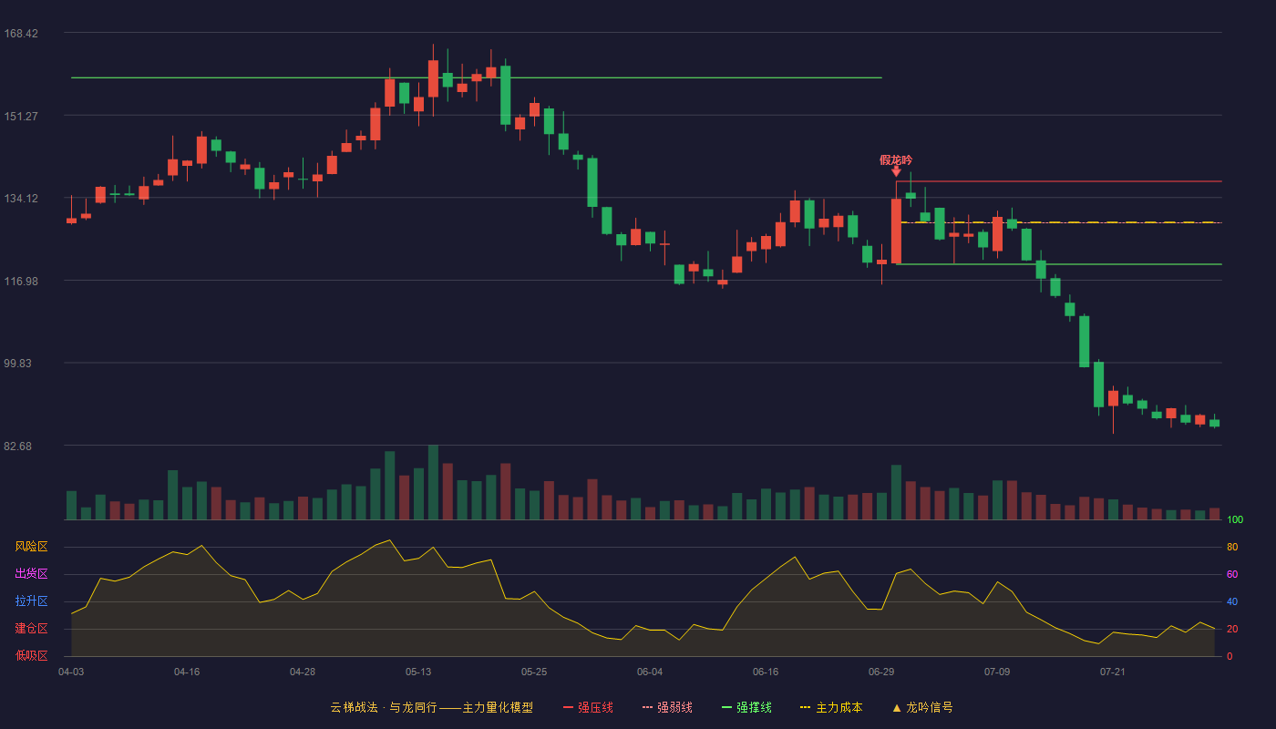Toggle the 强撑线 legend entry
The width and height of the screenshot is (1276, 729).
746,707
